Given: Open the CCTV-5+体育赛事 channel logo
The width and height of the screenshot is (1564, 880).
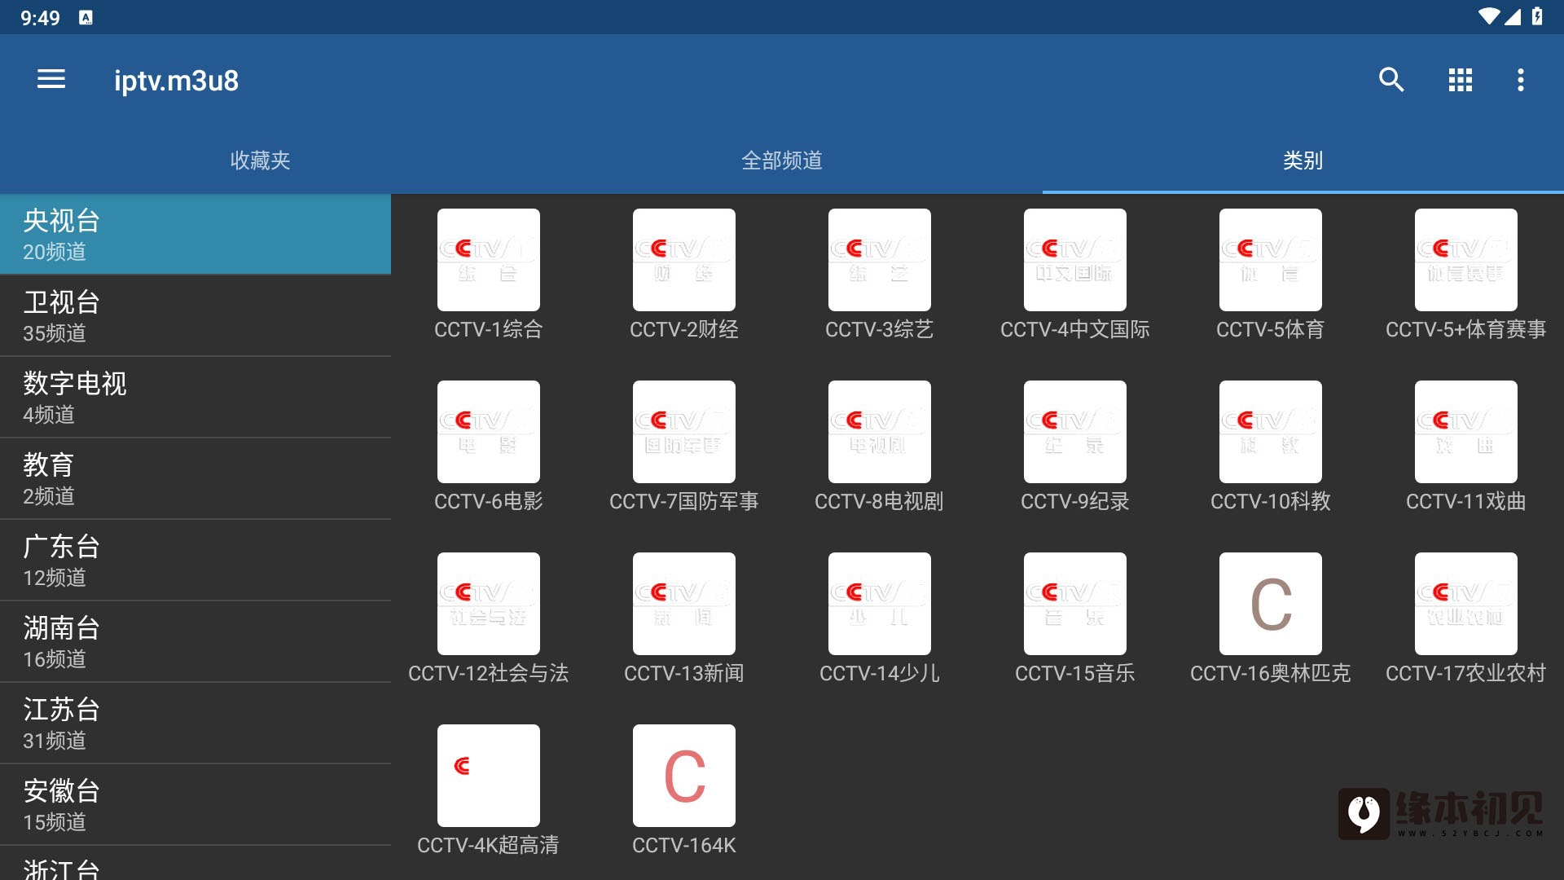Looking at the screenshot, I should pyautogui.click(x=1466, y=260).
